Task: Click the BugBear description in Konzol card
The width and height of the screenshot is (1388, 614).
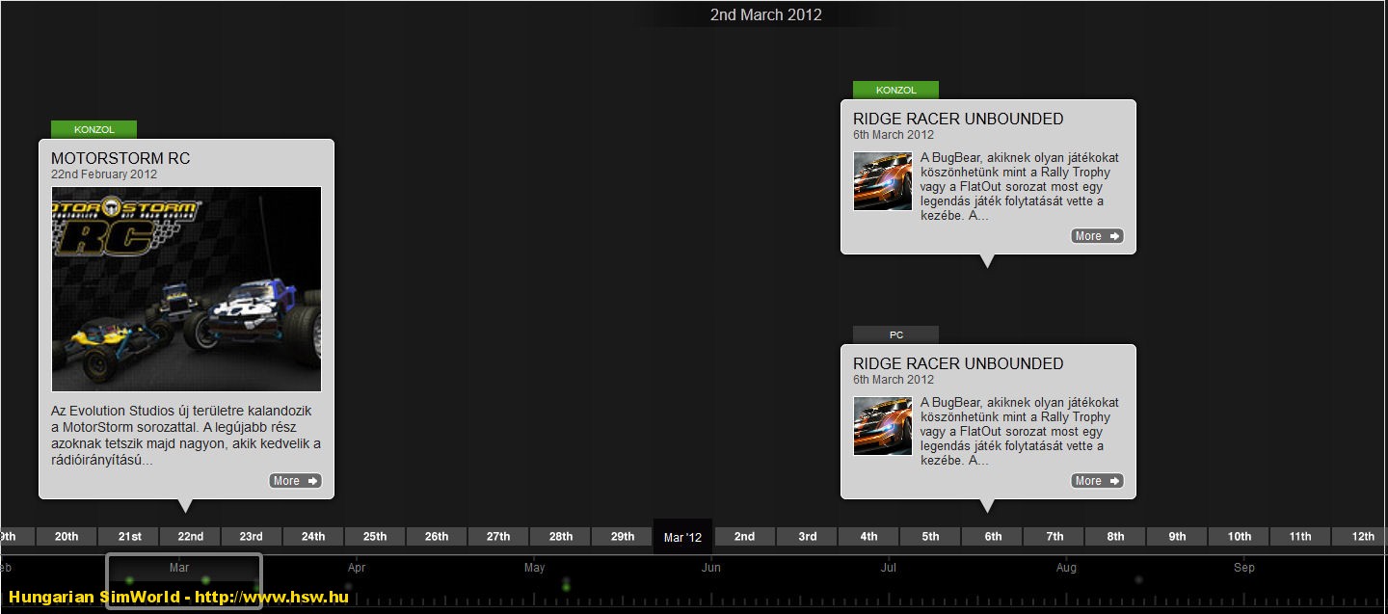Action: 1020,187
